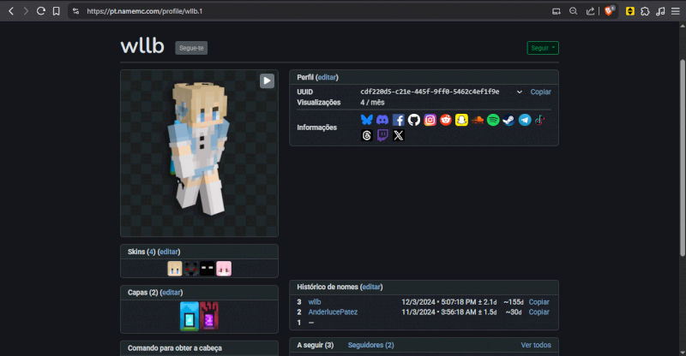The image size is (686, 356).
Task: Toggle the page bookmark icon in toolbar
Action: coord(56,11)
